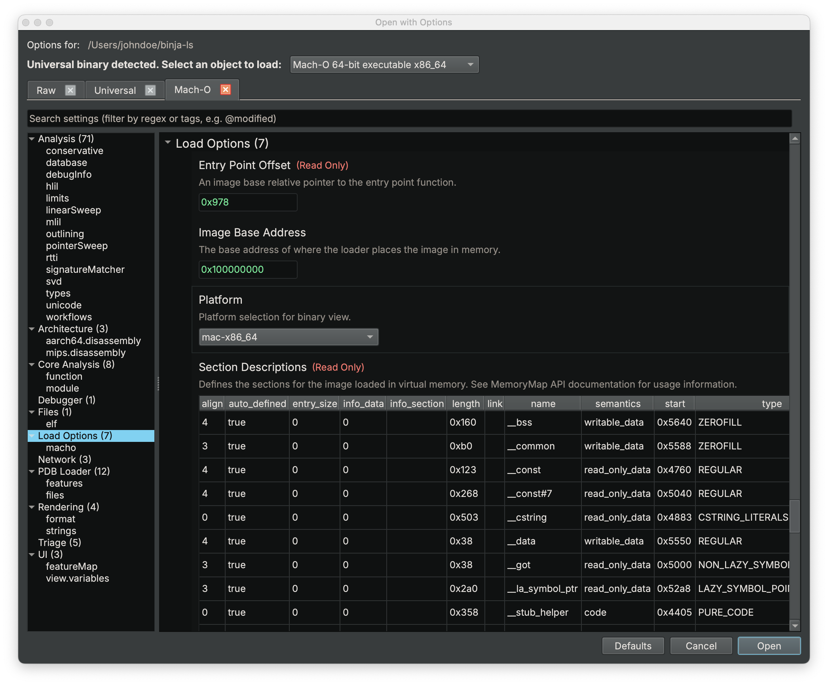The image size is (828, 685).
Task: Click the Cancel button
Action: click(x=701, y=646)
